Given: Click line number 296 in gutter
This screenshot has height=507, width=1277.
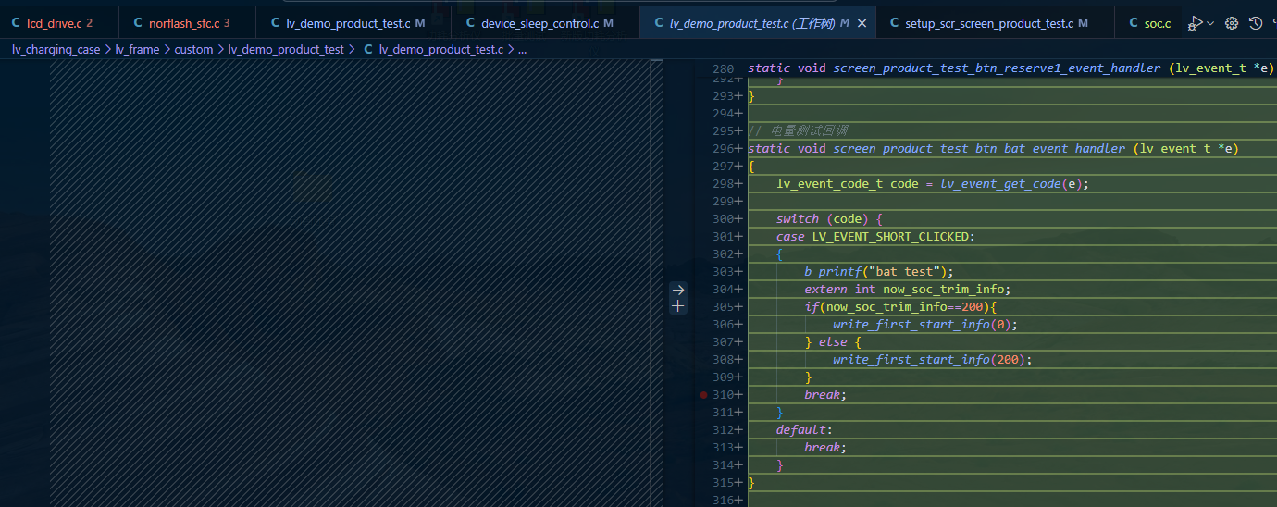Looking at the screenshot, I should [724, 149].
